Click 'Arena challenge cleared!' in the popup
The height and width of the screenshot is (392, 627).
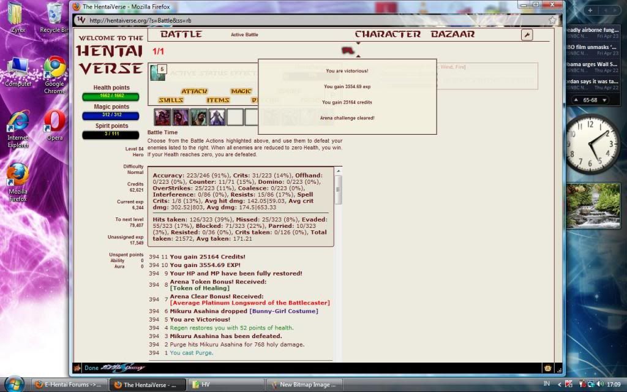[x=347, y=118]
